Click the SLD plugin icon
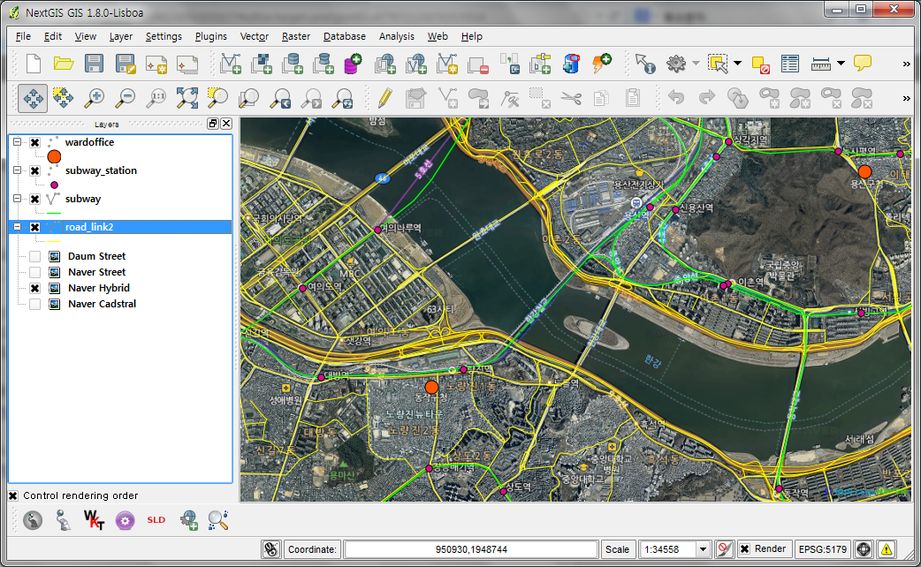This screenshot has height=567, width=921. (156, 520)
